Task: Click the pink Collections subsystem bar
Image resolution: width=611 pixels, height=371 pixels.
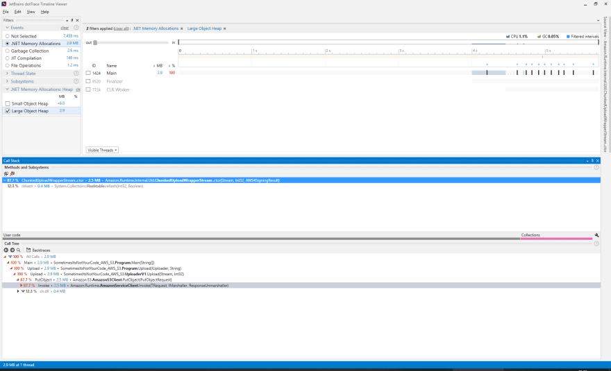Action: 556,237
